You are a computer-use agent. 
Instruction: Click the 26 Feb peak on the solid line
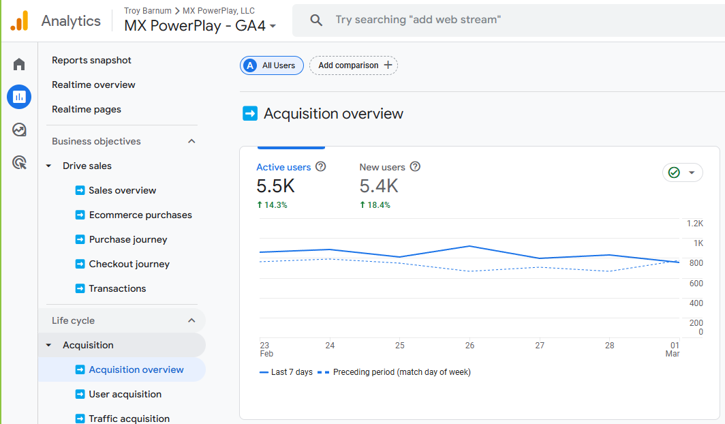coord(469,246)
